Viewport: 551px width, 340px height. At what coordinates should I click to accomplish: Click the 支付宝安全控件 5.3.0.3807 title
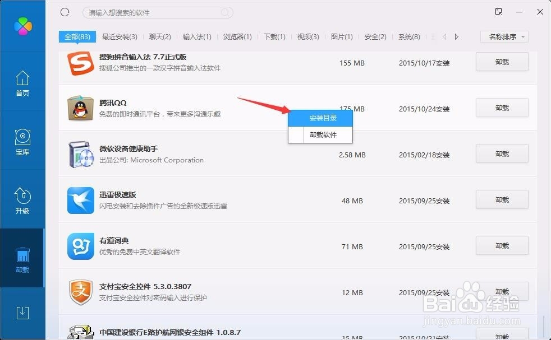pyautogui.click(x=145, y=287)
